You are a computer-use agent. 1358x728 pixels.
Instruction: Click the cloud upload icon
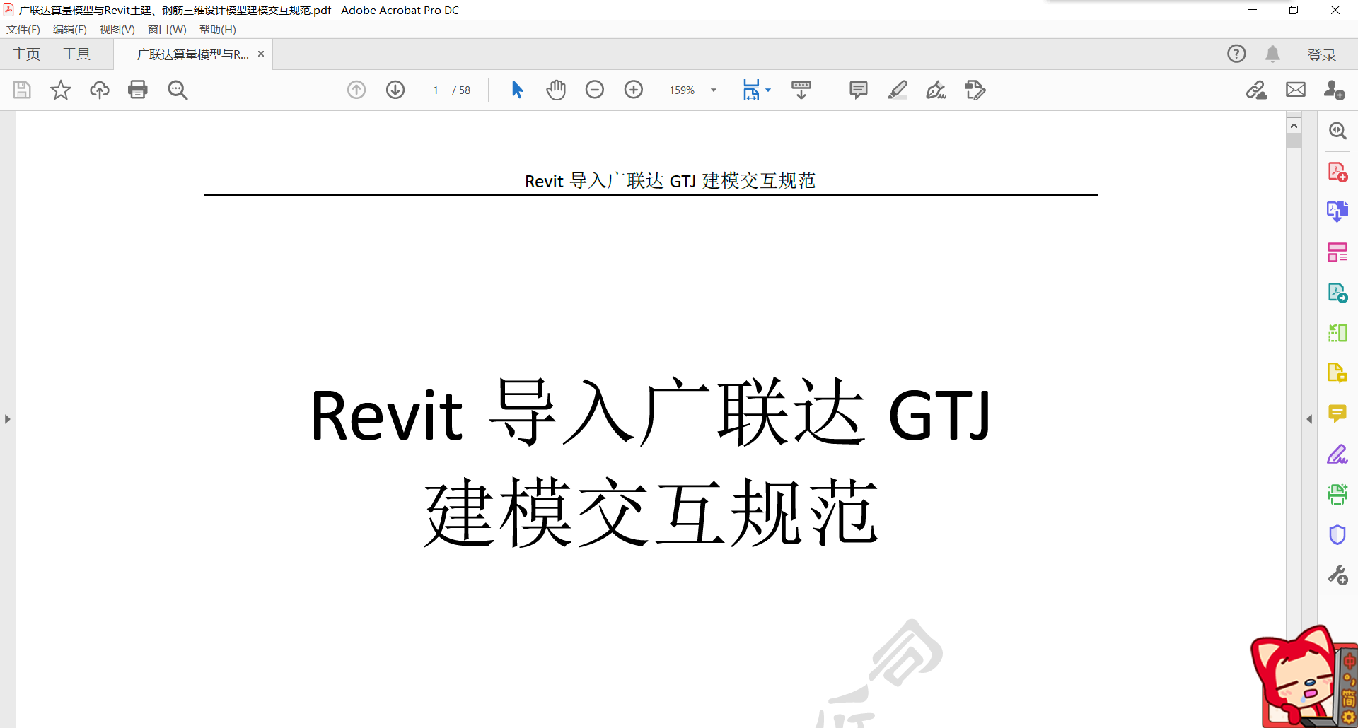pyautogui.click(x=100, y=90)
